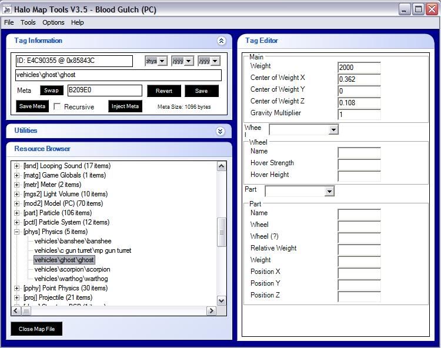Expand the Utilities panel chevron
Screen dimensions: 441x348
pyautogui.click(x=220, y=131)
